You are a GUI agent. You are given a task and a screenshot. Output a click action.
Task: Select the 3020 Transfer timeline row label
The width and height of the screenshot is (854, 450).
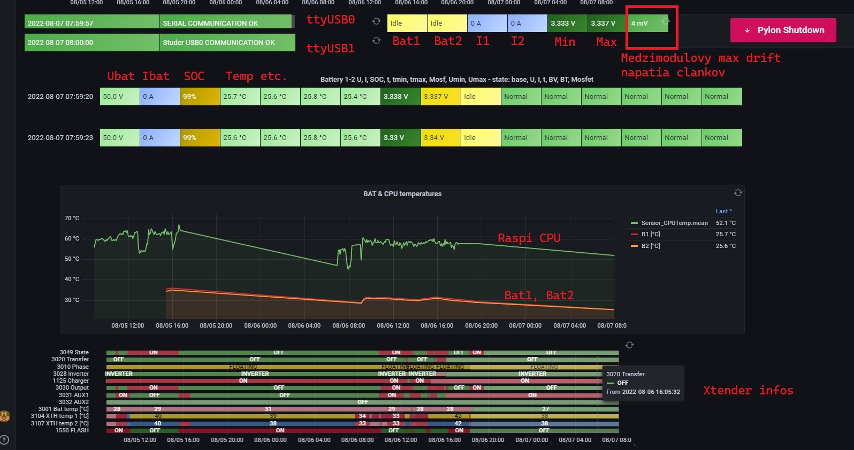tap(70, 359)
